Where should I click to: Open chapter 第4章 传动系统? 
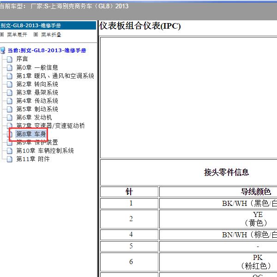click(x=37, y=101)
